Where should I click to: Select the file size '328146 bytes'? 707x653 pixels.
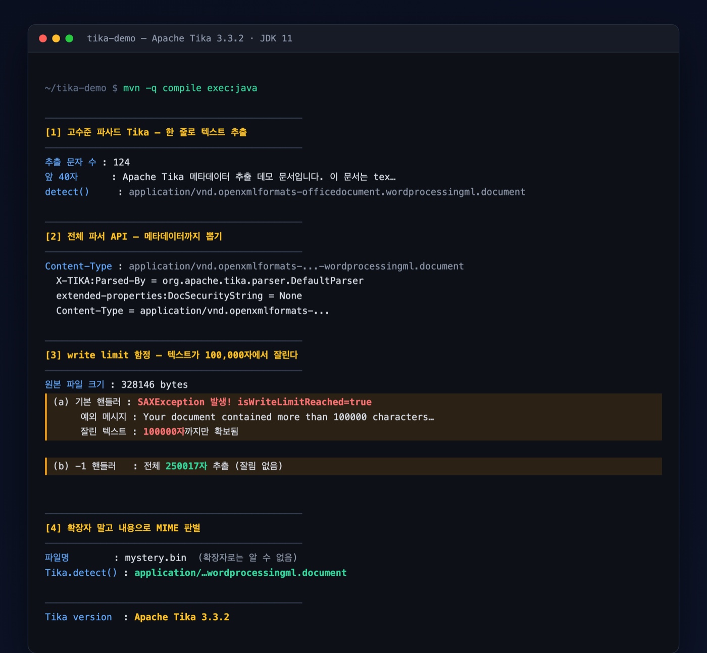pos(155,384)
